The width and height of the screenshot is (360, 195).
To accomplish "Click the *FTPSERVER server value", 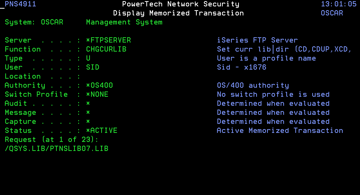I will [108, 40].
